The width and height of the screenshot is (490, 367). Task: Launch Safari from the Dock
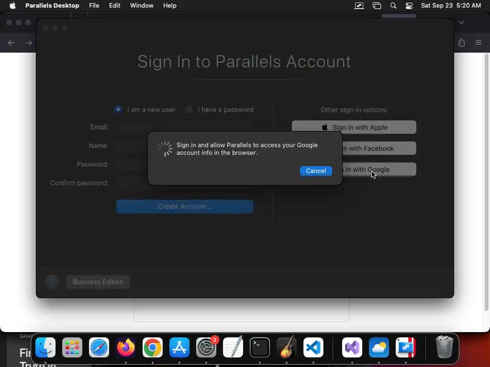(99, 347)
